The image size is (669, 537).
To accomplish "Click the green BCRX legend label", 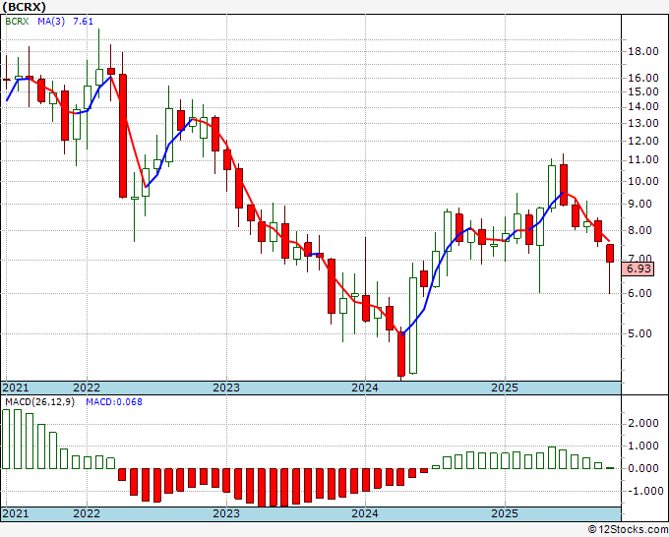I will click(17, 22).
